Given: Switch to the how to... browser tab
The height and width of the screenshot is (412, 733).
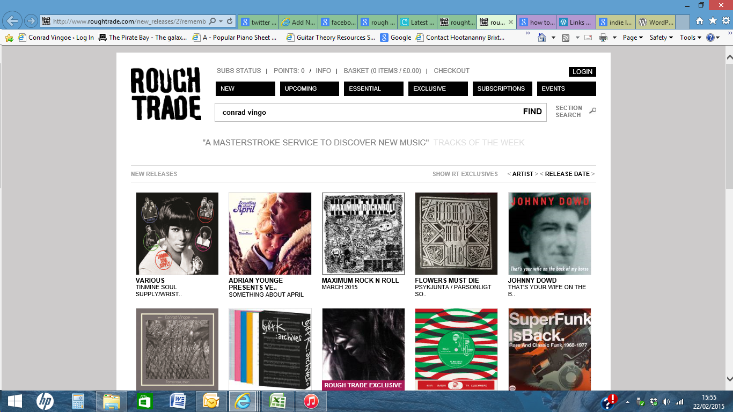Looking at the screenshot, I should pos(536,22).
